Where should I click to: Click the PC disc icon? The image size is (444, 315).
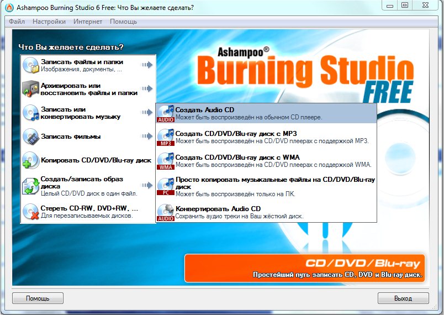click(x=166, y=186)
